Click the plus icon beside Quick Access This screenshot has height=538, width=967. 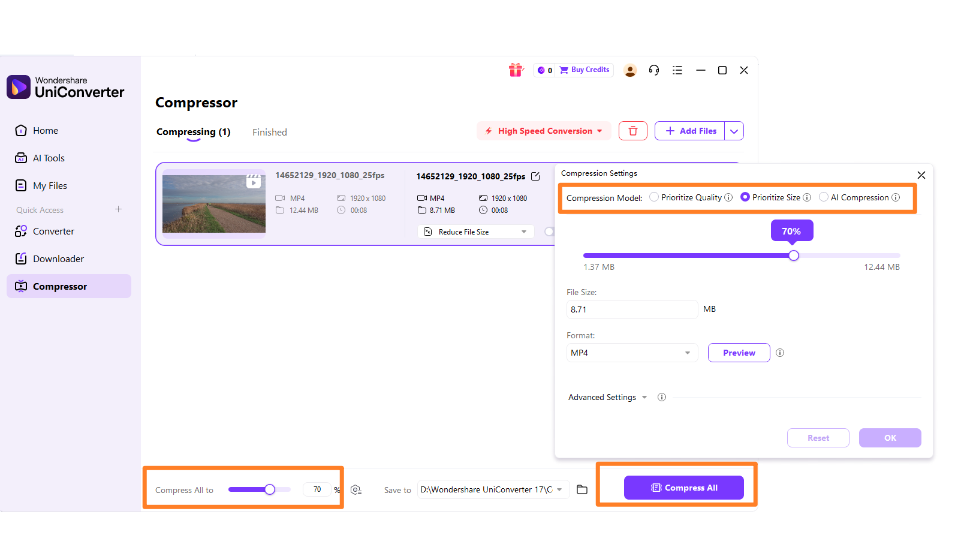coord(119,209)
